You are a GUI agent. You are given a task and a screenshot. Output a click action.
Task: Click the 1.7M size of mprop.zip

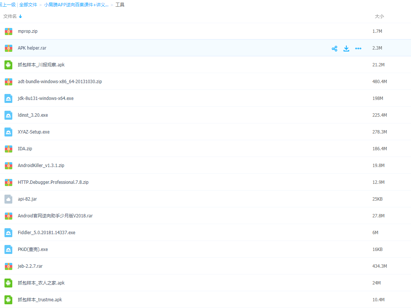pyautogui.click(x=377, y=31)
